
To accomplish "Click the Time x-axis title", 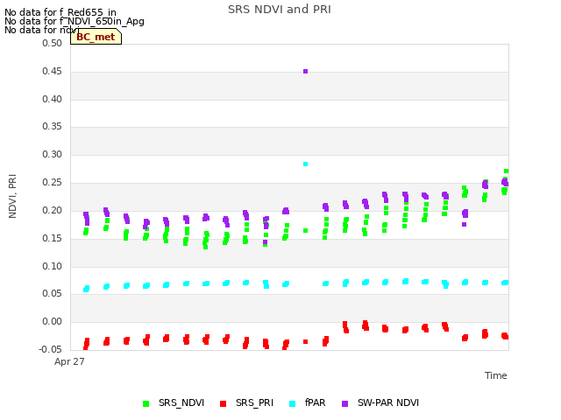I will pos(496,375).
